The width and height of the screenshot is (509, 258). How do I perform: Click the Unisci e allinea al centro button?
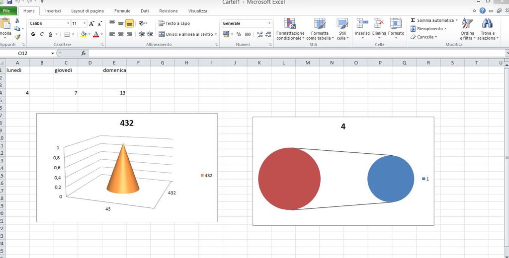click(185, 34)
